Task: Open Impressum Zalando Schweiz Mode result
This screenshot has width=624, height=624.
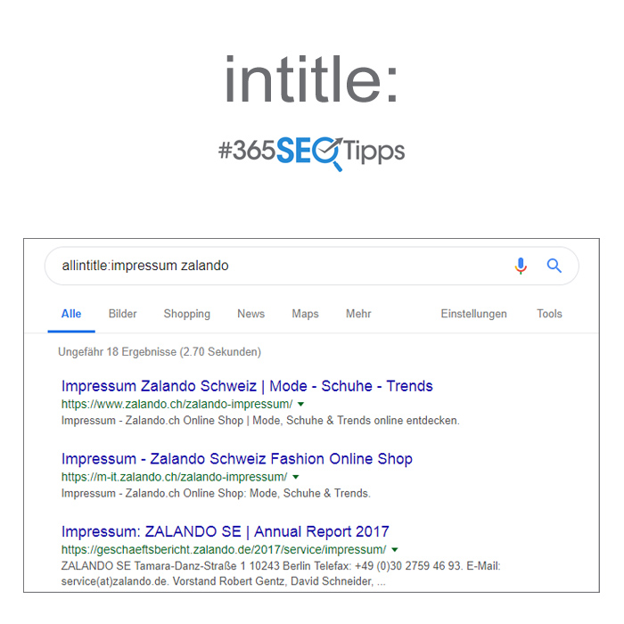Action: tap(247, 386)
